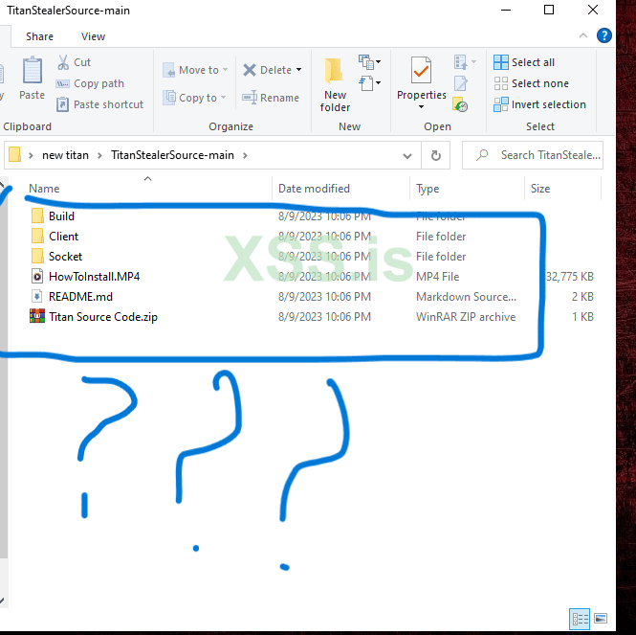Click the Cut scissors button
This screenshot has width=636, height=635.
[74, 62]
